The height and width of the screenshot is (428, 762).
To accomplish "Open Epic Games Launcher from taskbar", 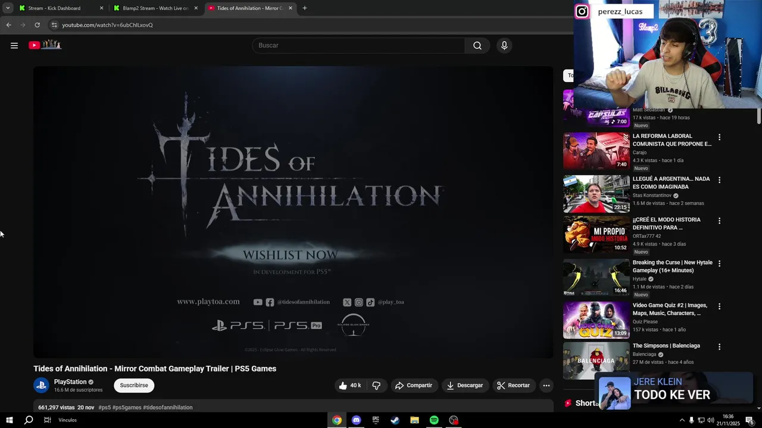I will [376, 420].
